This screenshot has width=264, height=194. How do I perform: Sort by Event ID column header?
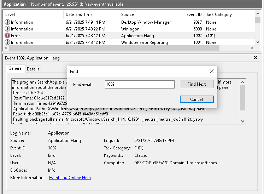[x=192, y=15]
